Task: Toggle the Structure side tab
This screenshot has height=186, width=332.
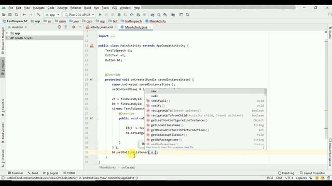Action: pos(3,158)
